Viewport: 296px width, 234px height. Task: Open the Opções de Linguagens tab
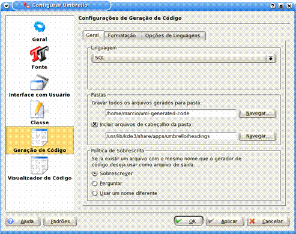tap(173, 36)
